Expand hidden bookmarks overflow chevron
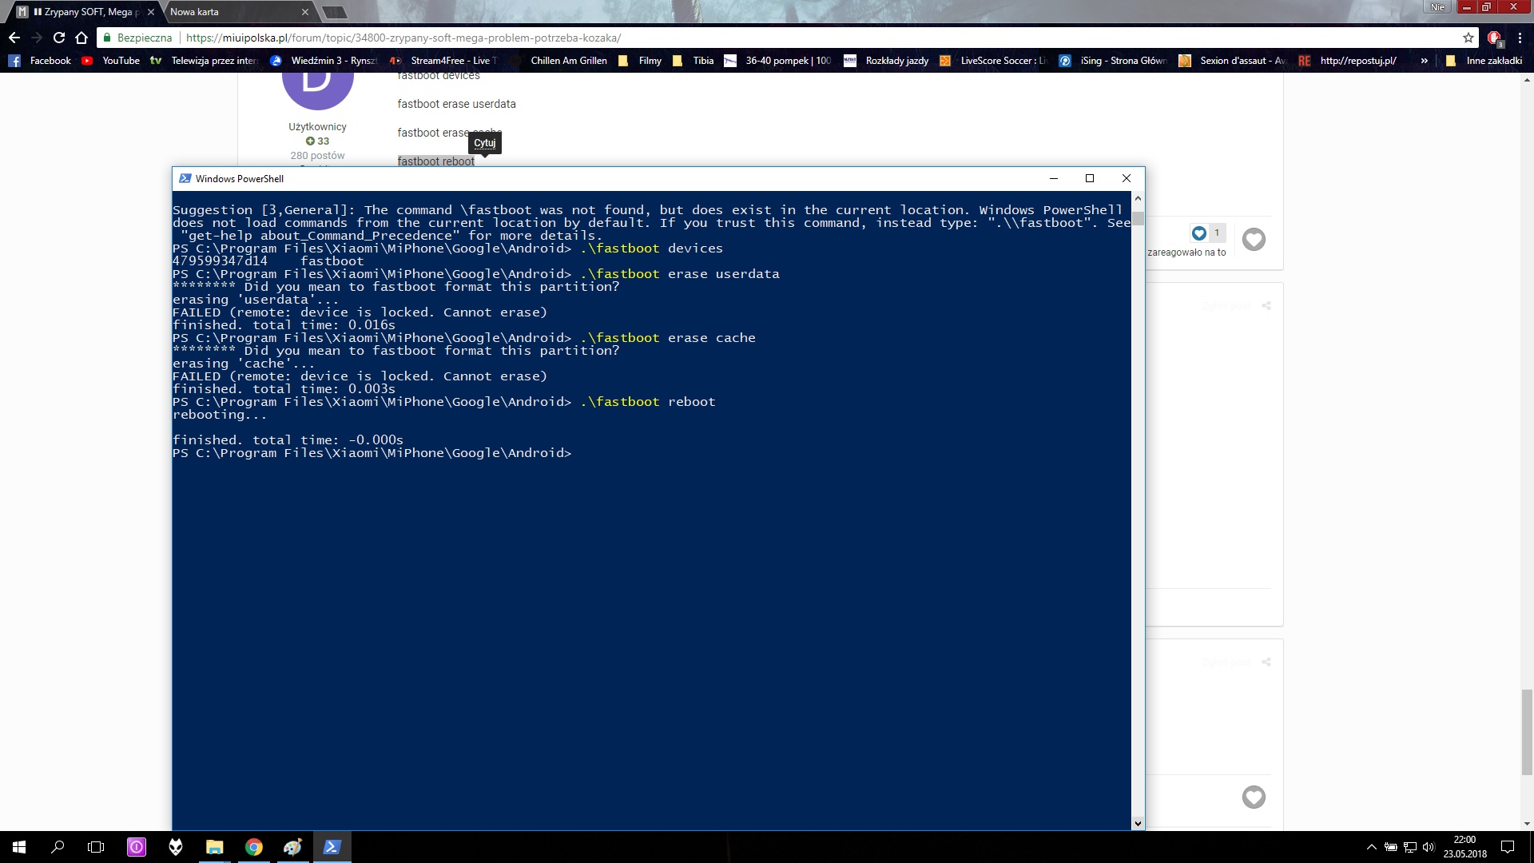This screenshot has height=863, width=1534. (x=1424, y=61)
